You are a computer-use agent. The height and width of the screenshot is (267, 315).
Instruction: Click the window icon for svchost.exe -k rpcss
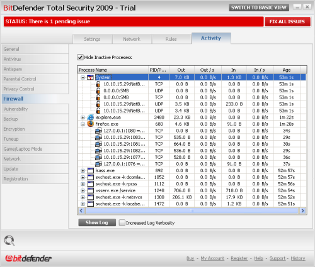pos(90,184)
